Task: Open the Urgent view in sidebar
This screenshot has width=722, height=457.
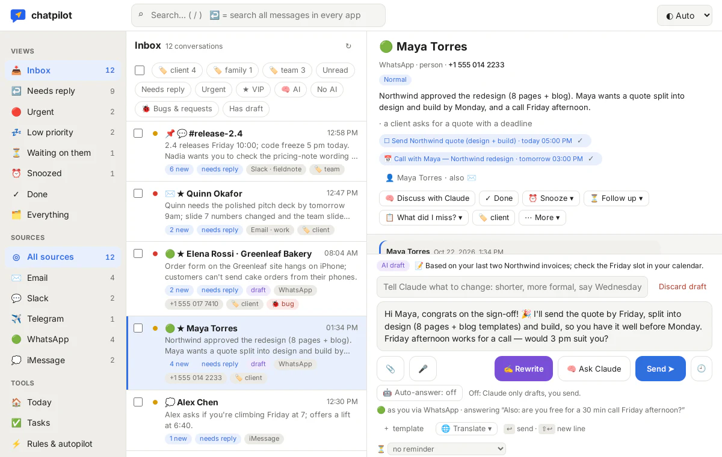Action: coord(63,112)
